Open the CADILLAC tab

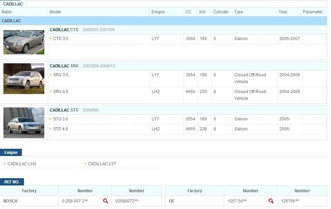(x=13, y=4)
